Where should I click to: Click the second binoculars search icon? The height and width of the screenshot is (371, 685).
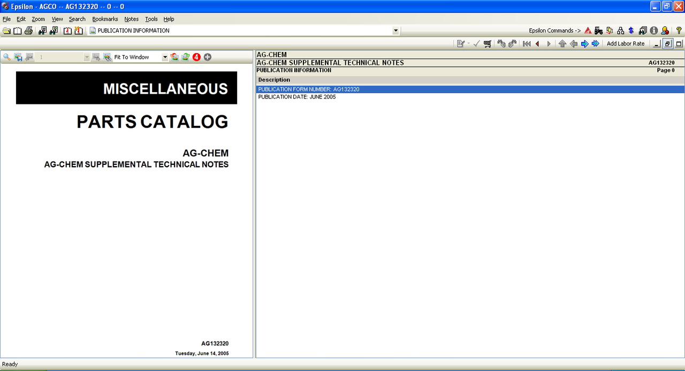tap(54, 31)
